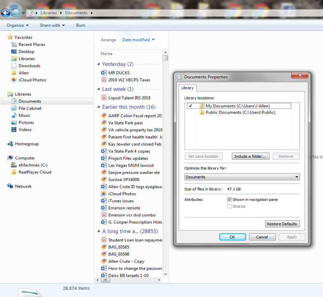Screen dimensions: 323x297
Task: Click Documents in the address bar
Action: (x=76, y=13)
